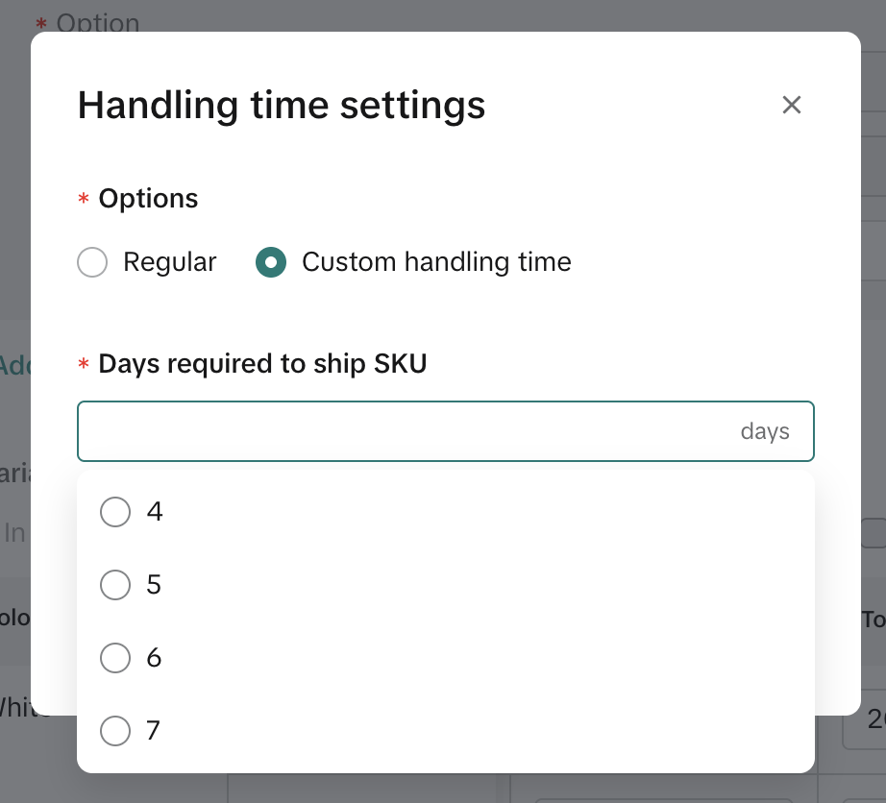Image resolution: width=886 pixels, height=803 pixels.
Task: Click the "Options" field label
Action: click(148, 199)
